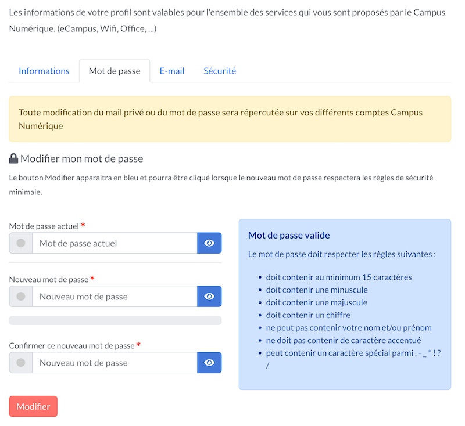Click the yellow Campus Numérique warning banner
The width and height of the screenshot is (465, 426).
230,119
